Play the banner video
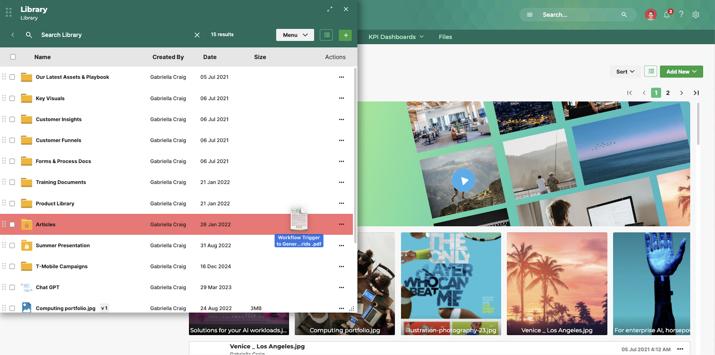Image resolution: width=715 pixels, height=355 pixels. tap(463, 180)
